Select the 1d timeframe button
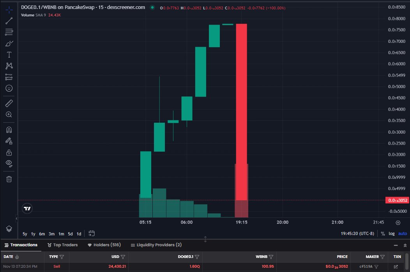The width and height of the screenshot is (410, 272). [78, 233]
